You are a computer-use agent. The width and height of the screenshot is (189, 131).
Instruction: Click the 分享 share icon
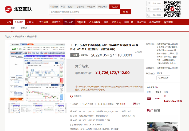click(x=135, y=104)
